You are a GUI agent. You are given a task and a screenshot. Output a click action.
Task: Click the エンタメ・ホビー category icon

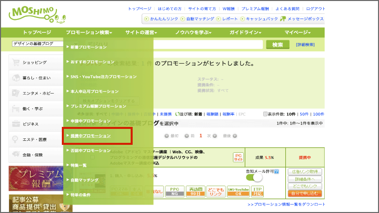(16, 93)
